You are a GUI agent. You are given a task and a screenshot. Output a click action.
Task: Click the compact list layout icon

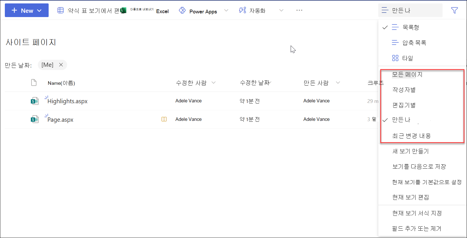pyautogui.click(x=395, y=43)
